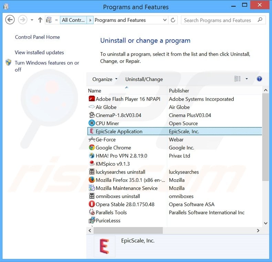Select the Opera Stable icon

point(92,204)
